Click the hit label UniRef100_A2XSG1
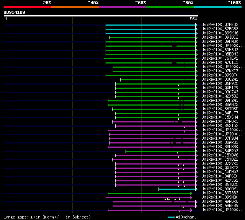The image size is (245, 220). click(x=220, y=181)
